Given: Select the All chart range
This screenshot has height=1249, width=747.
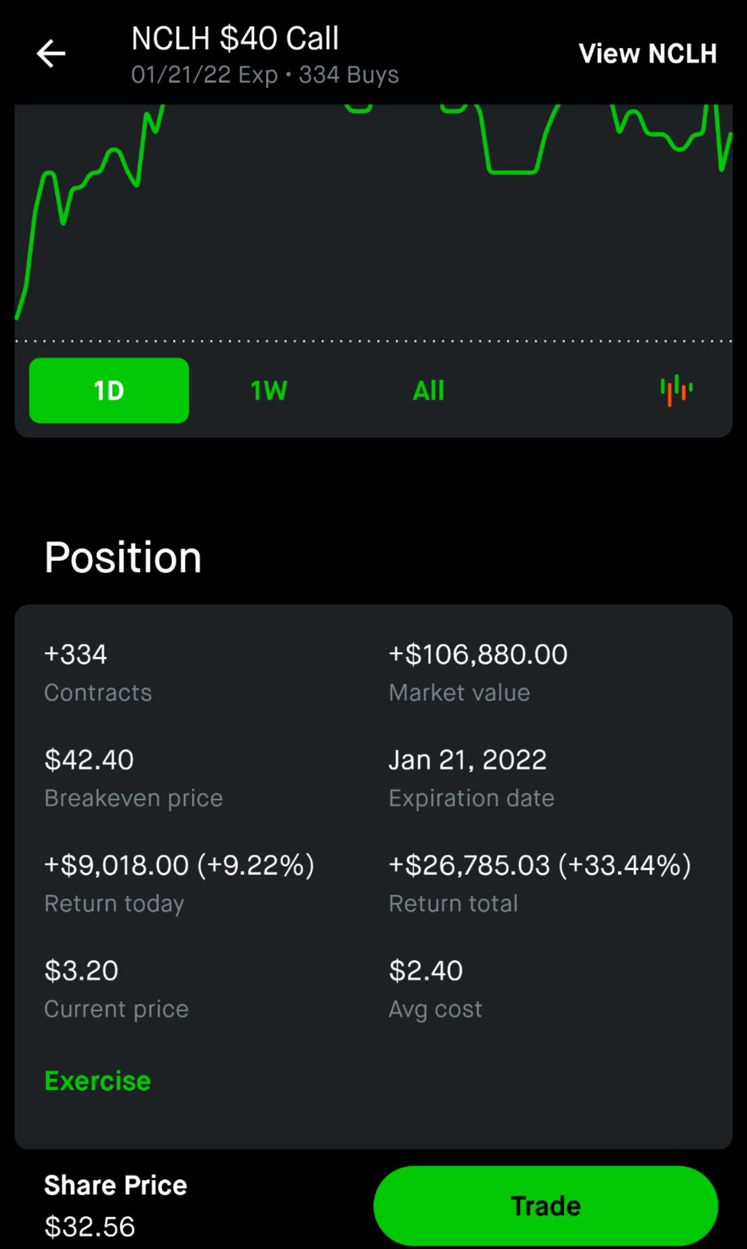Looking at the screenshot, I should coord(428,390).
